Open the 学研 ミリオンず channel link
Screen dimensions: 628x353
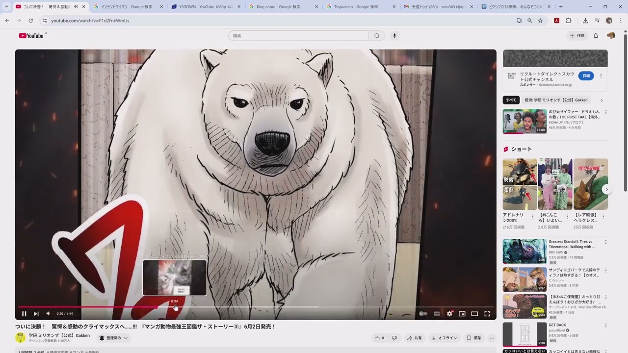(59, 335)
